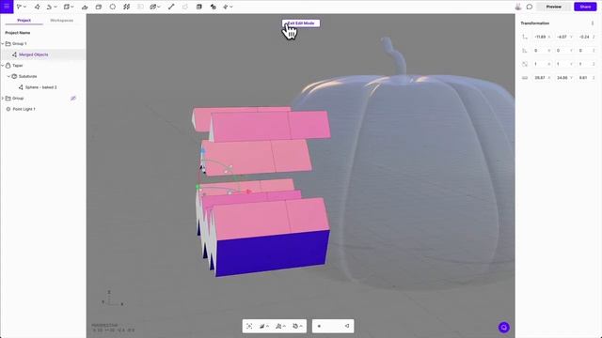Click the hash pattern tool icon
This screenshot has width=602, height=338.
point(126,7)
